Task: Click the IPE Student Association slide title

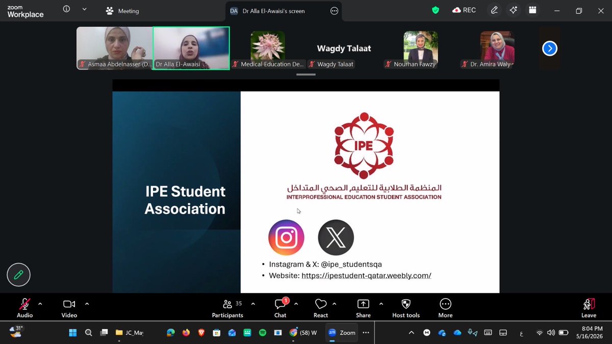Action: tap(185, 200)
